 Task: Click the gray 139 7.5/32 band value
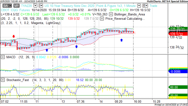pos(91,19)
